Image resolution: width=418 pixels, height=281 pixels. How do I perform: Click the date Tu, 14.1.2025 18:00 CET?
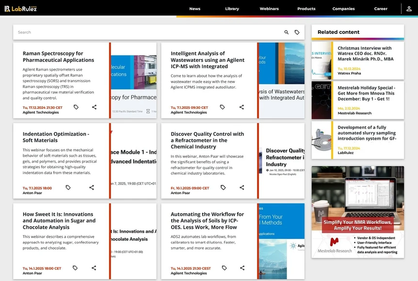coord(42,268)
